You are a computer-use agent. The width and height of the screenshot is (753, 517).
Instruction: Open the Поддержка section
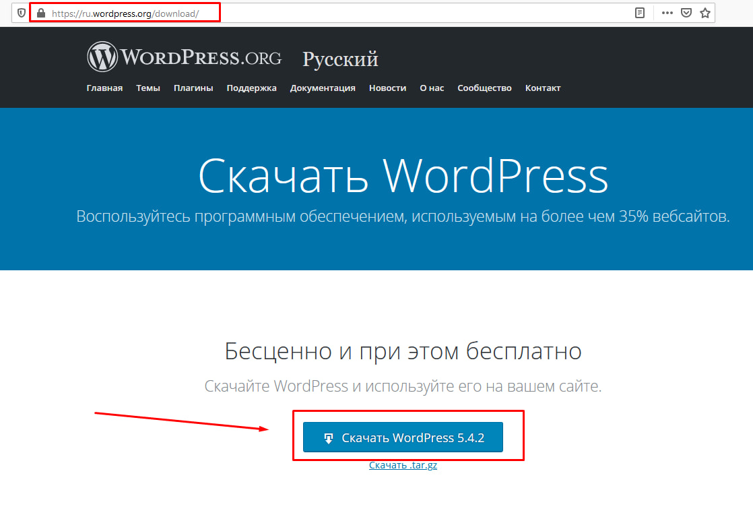pyautogui.click(x=251, y=88)
